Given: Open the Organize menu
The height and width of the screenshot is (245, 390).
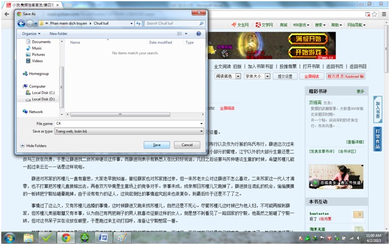Looking at the screenshot, I should [x=31, y=34].
